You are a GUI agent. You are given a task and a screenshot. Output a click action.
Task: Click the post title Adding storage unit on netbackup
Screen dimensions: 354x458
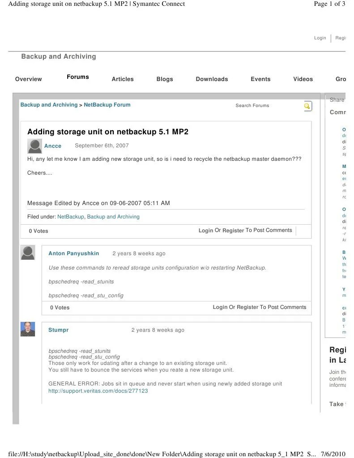pos(108,132)
